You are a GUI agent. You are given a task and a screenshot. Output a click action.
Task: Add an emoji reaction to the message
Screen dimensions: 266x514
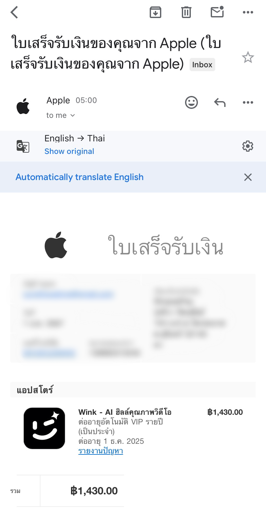coord(191,103)
